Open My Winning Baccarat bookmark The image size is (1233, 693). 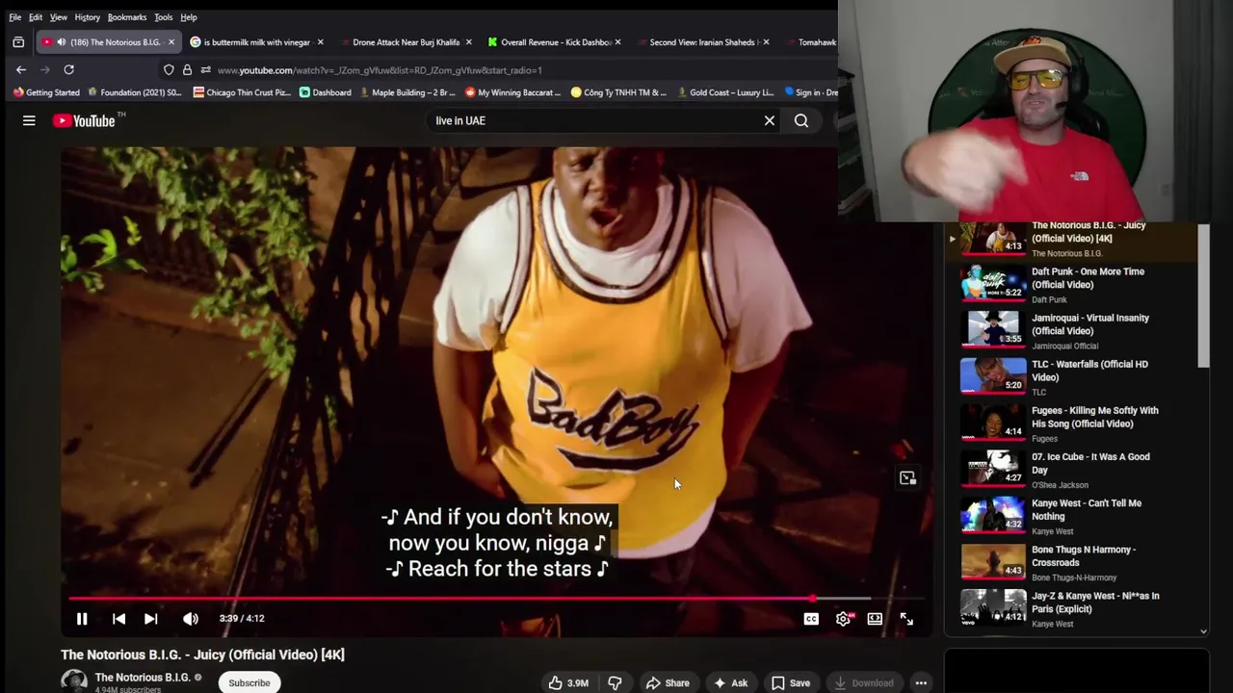512,92
